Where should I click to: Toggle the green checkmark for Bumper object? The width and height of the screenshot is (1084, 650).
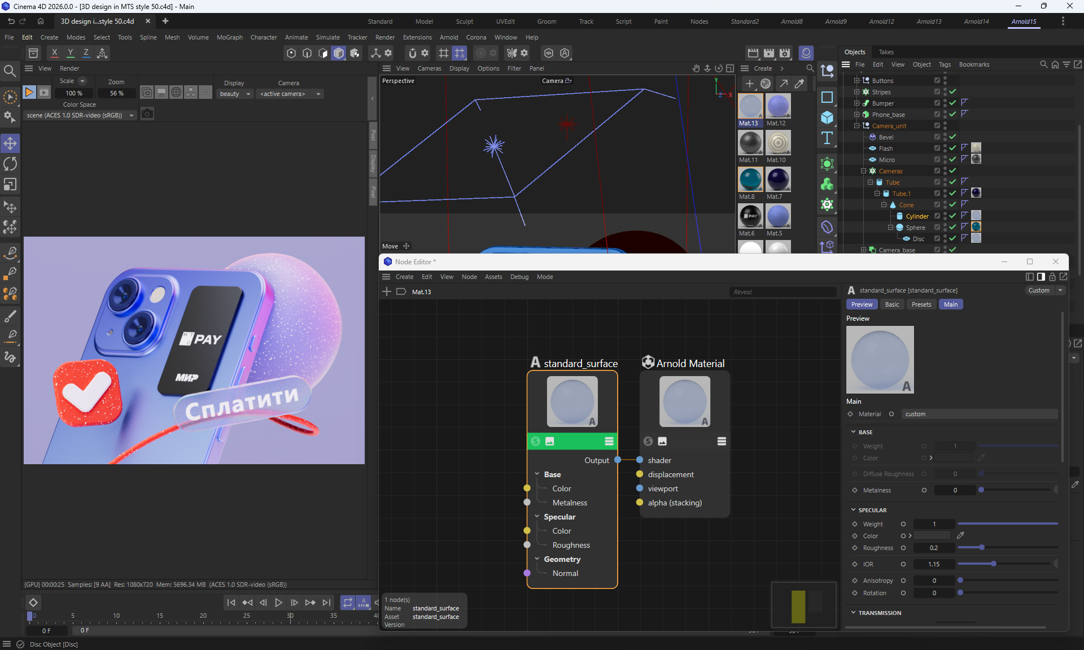click(952, 103)
